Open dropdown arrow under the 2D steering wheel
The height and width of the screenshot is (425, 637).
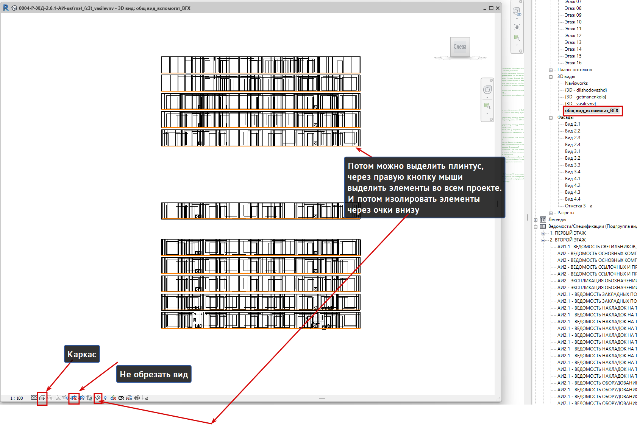pyautogui.click(x=517, y=19)
